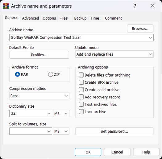Tick Add recovery record checkbox

tap(81, 97)
